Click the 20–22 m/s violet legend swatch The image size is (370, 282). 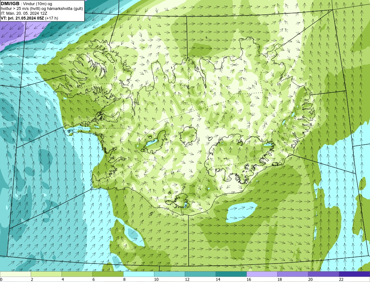323,274
